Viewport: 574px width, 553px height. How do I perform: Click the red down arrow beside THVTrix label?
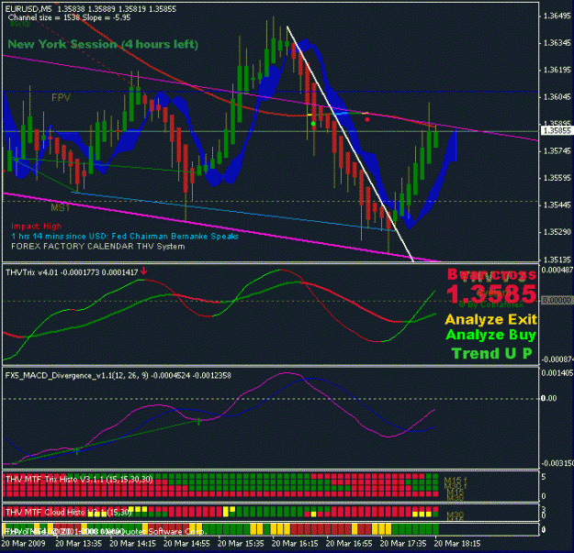coord(144,271)
